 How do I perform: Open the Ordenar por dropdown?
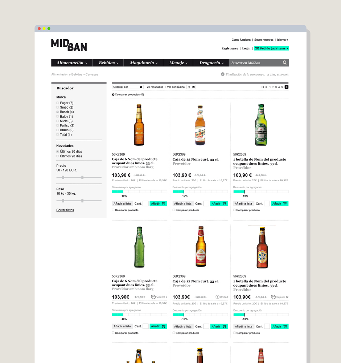coord(128,87)
